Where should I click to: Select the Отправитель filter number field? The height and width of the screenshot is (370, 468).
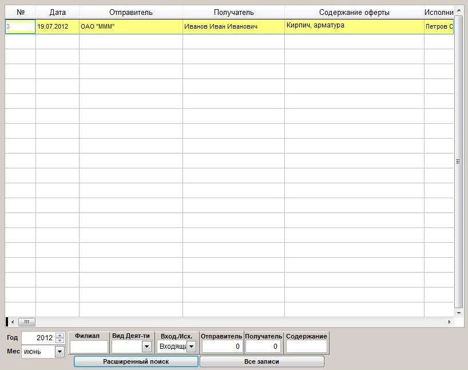click(221, 347)
